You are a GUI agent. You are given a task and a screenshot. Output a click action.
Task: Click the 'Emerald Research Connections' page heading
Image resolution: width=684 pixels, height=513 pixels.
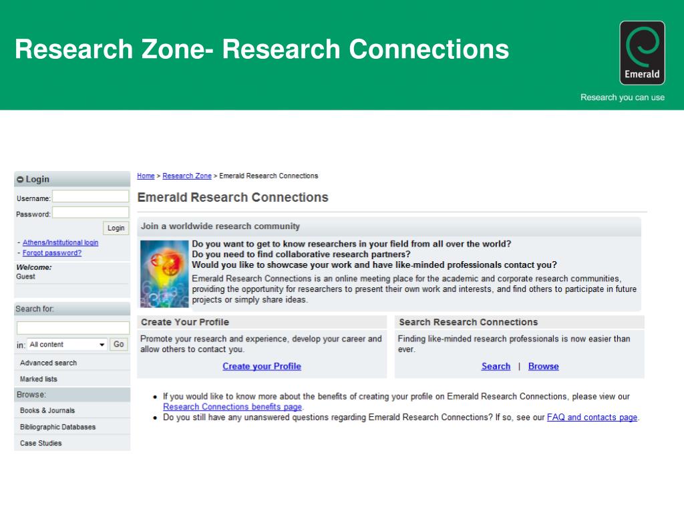click(x=233, y=197)
